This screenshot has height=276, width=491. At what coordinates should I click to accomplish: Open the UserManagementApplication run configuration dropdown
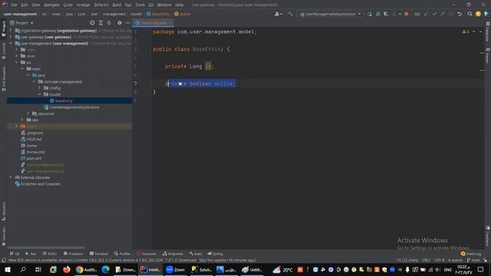331,14
